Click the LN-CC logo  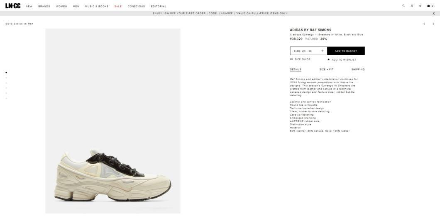pyautogui.click(x=13, y=6)
